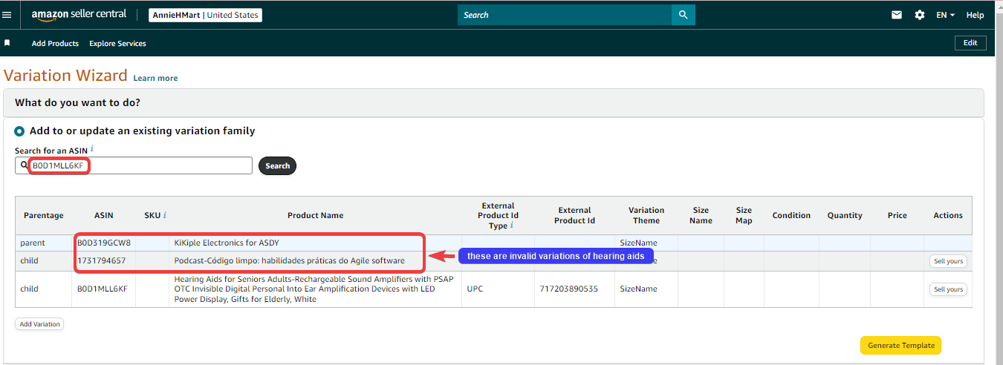Click Sell yours for the Podcast child row
This screenshot has width=1003, height=365.
[948, 261]
